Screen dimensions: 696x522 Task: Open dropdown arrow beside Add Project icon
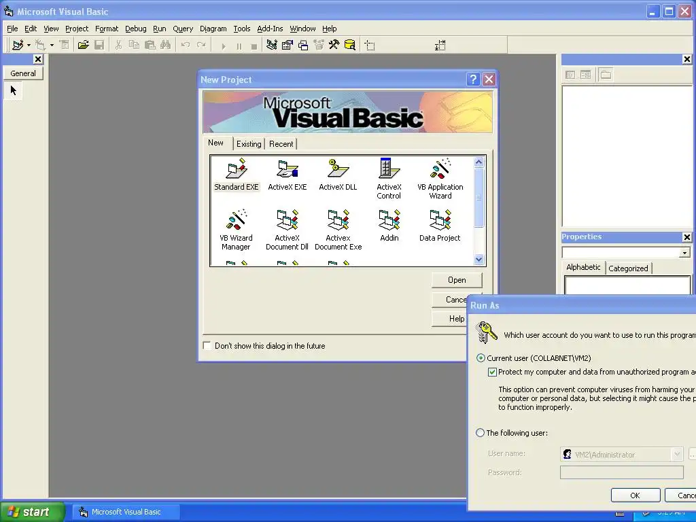(29, 46)
